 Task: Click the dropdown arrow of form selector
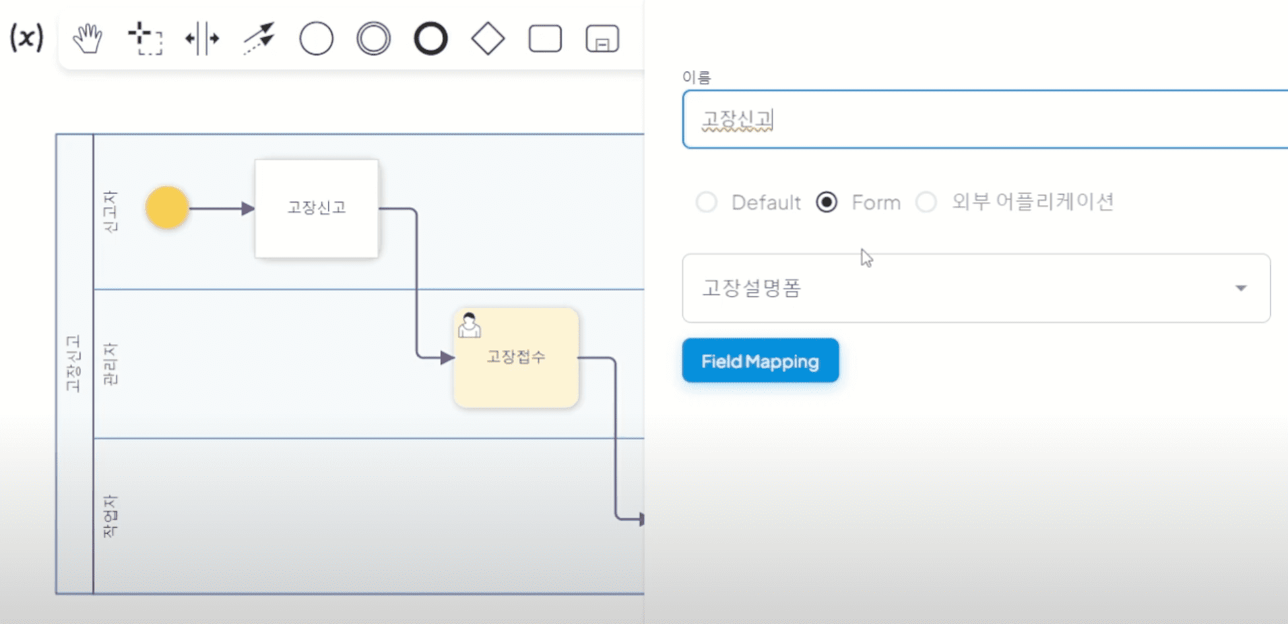click(x=1241, y=288)
